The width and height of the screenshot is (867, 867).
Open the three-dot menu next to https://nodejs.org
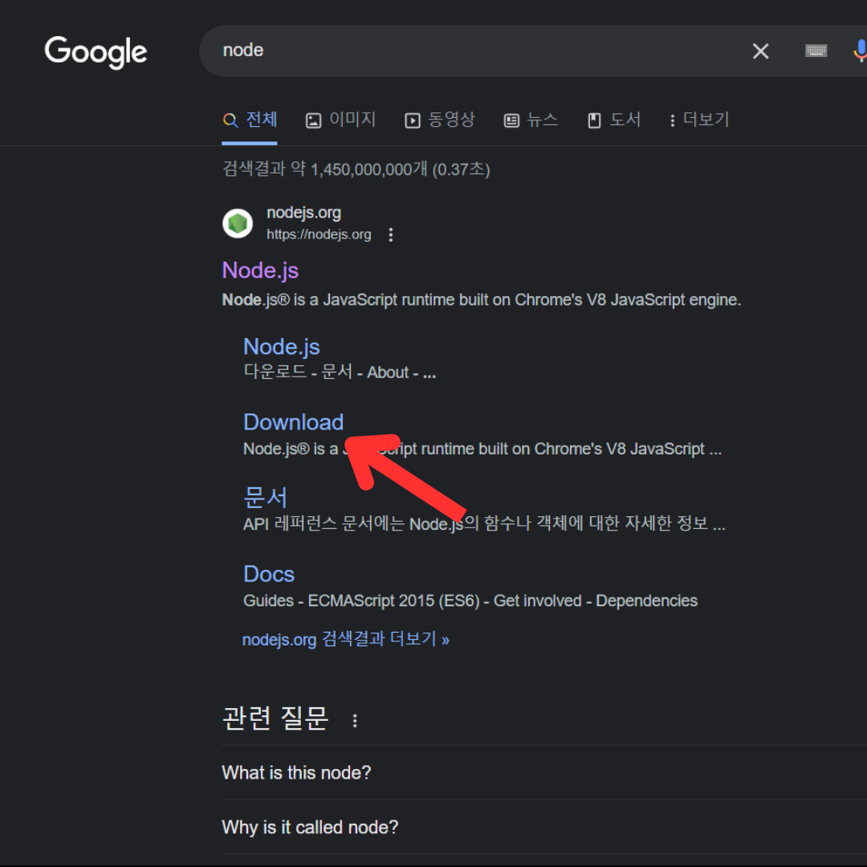click(x=391, y=235)
